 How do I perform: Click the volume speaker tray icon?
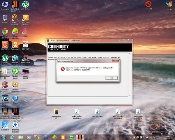160,137
